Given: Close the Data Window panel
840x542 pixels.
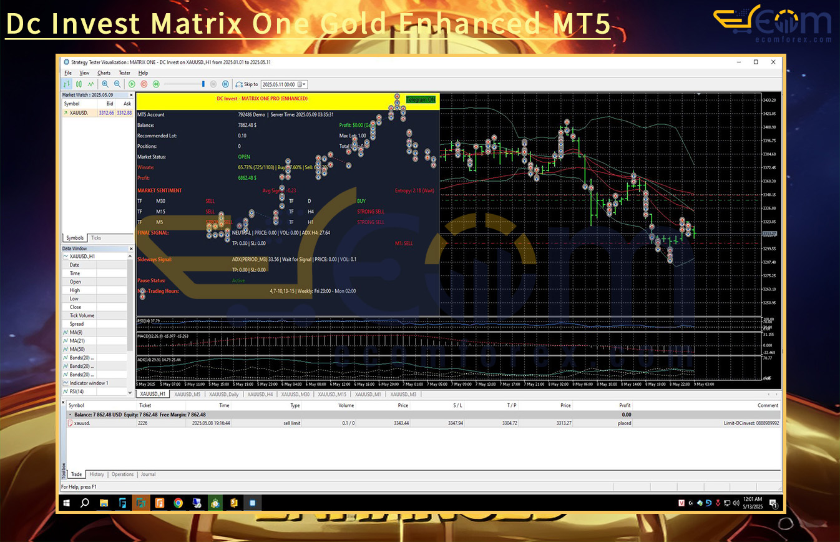Looking at the screenshot, I should [x=131, y=248].
